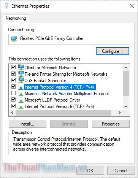Click the vertical scrollbar thumb in list
Viewport: 138px width, 178px height.
tap(126, 83)
